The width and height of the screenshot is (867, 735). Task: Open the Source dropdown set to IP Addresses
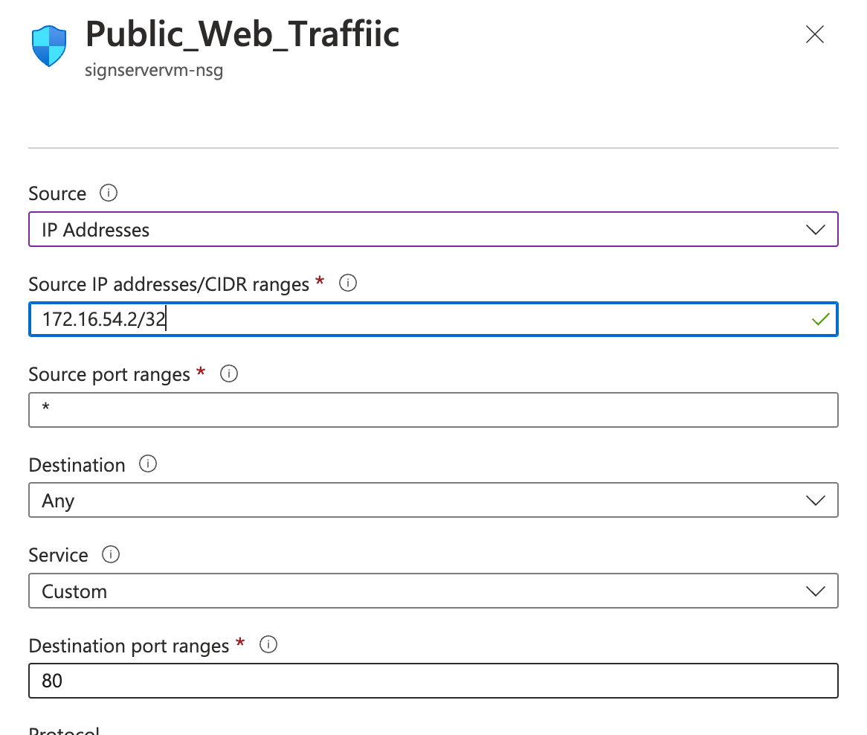coord(433,230)
